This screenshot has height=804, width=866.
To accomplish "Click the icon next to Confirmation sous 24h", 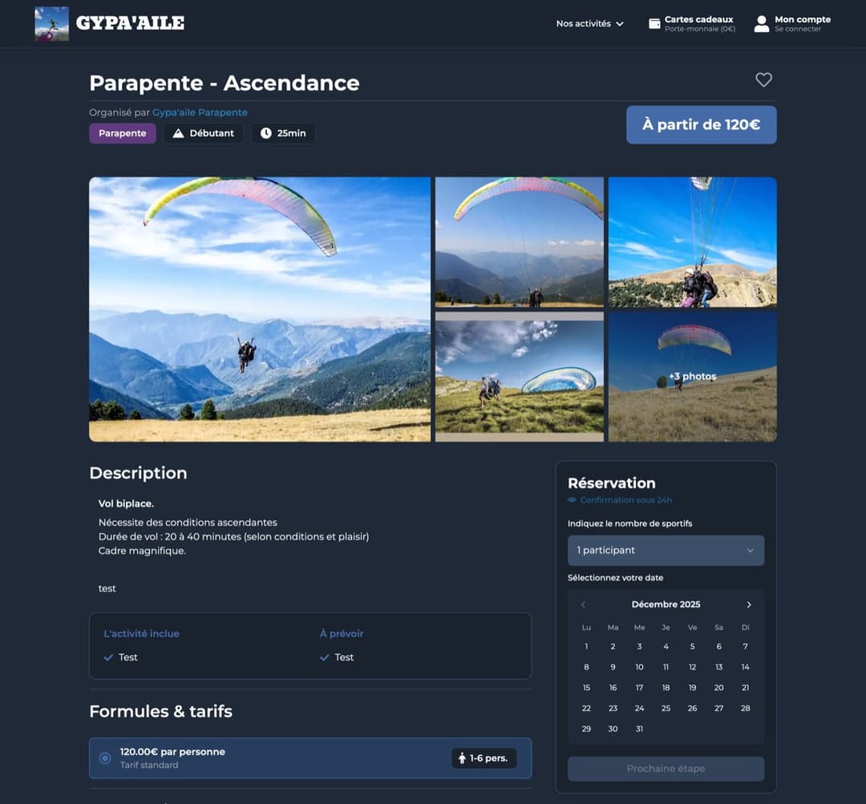I will [x=571, y=499].
